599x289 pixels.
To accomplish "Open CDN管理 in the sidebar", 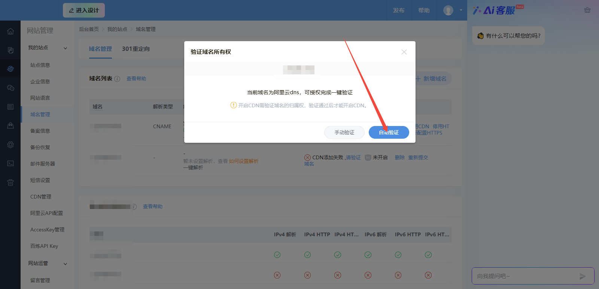I will pyautogui.click(x=41, y=197).
